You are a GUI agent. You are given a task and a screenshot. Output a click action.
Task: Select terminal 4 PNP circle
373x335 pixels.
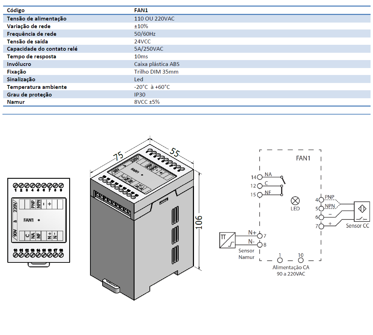[321, 200]
